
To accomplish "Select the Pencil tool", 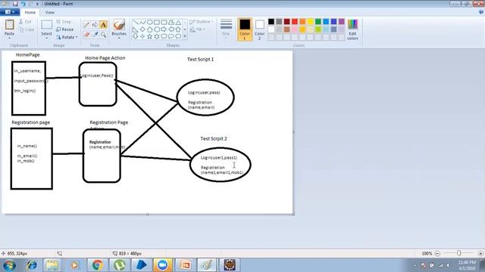I will click(86, 25).
